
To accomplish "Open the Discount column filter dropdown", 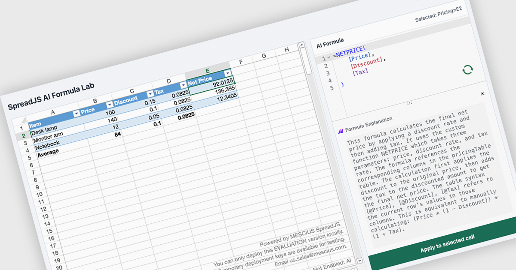I will [150, 93].
